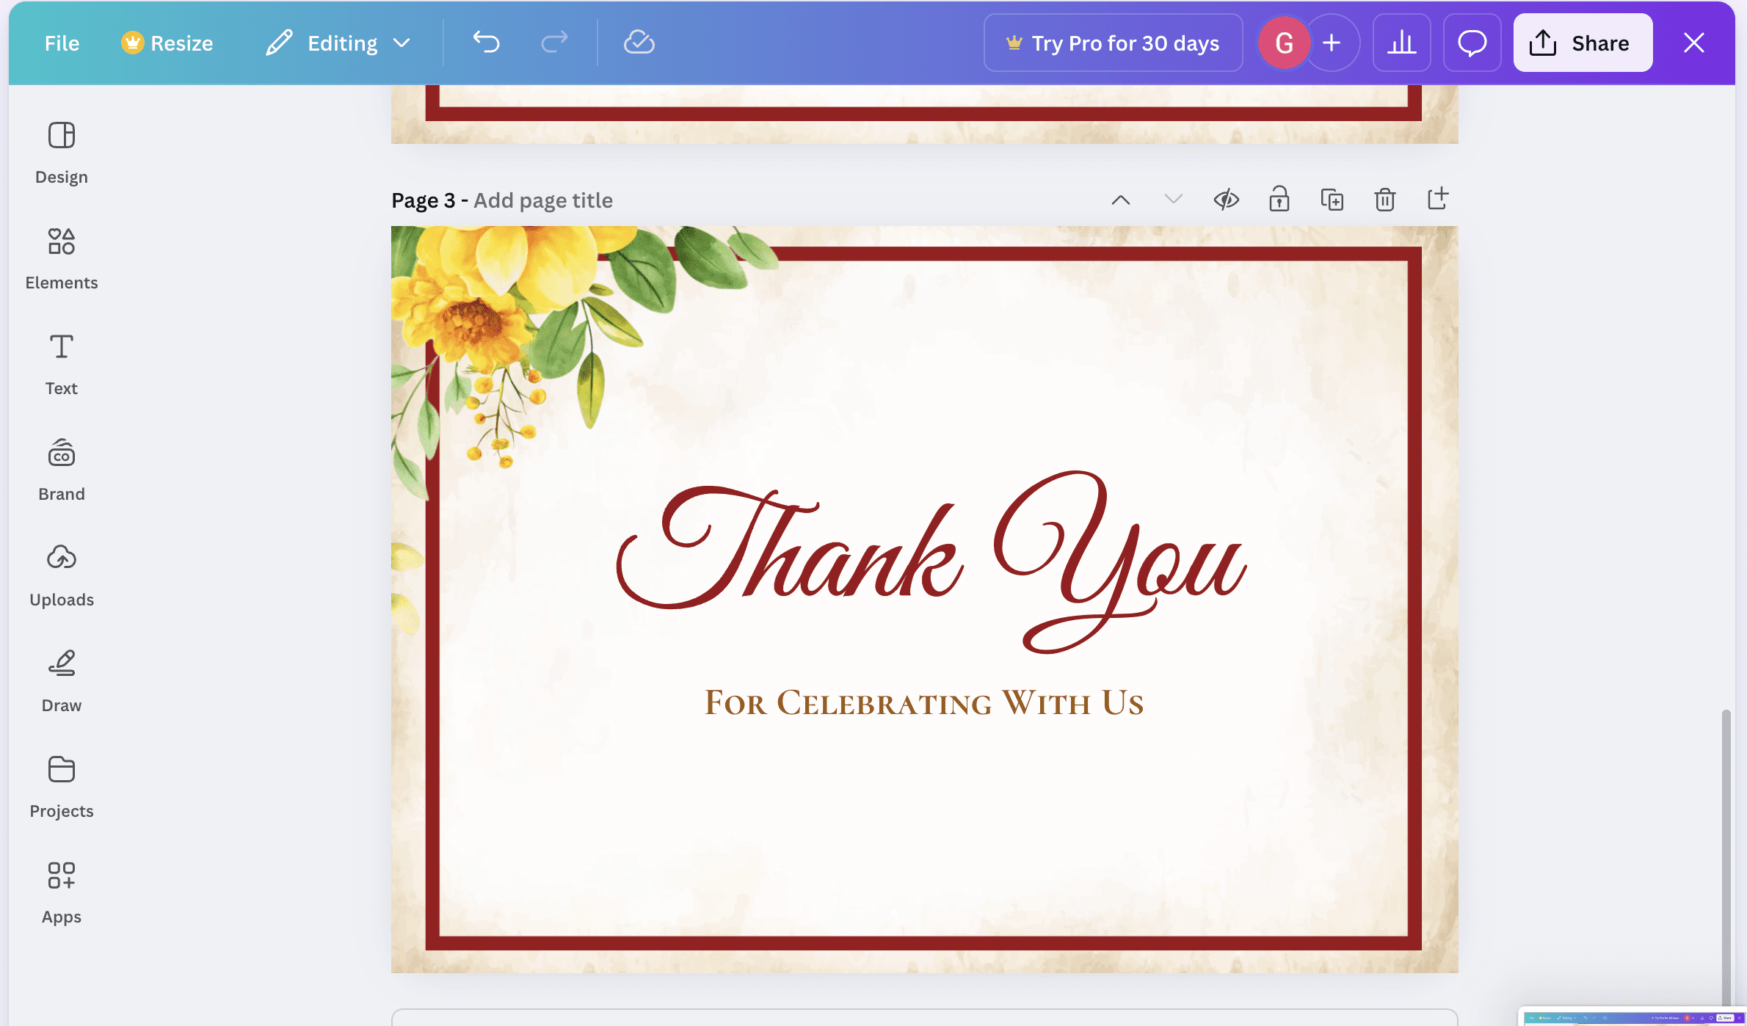Open the comments speech bubble
This screenshot has width=1747, height=1026.
coord(1472,43)
